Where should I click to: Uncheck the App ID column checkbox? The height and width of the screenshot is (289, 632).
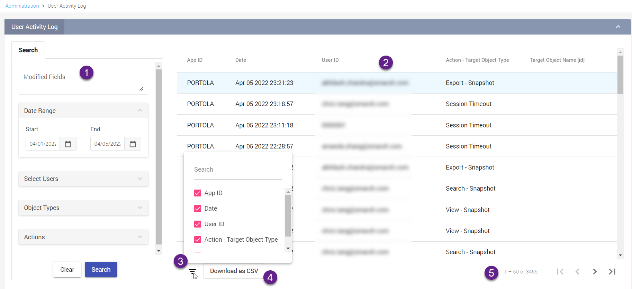tap(198, 193)
